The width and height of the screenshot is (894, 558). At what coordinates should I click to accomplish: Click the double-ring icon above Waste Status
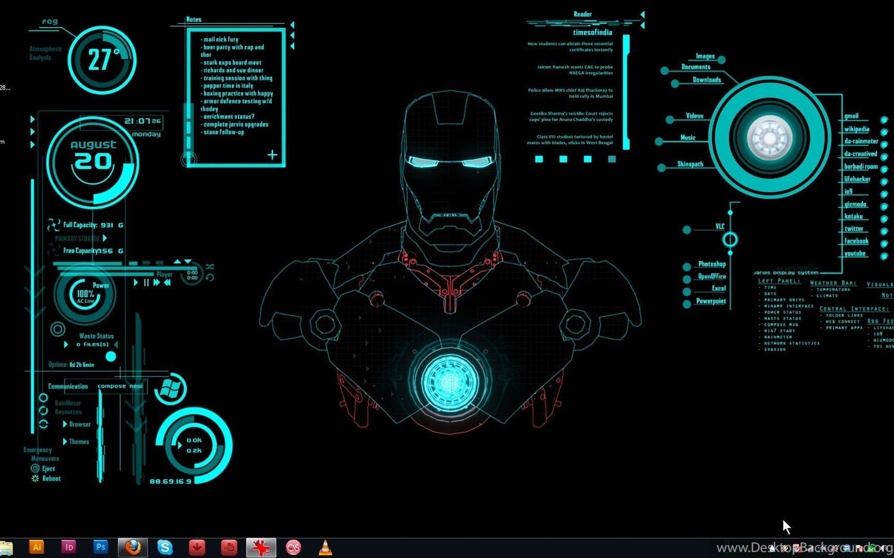tap(57, 329)
